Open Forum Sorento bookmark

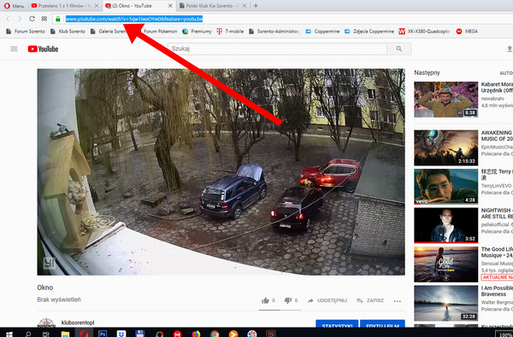26,32
